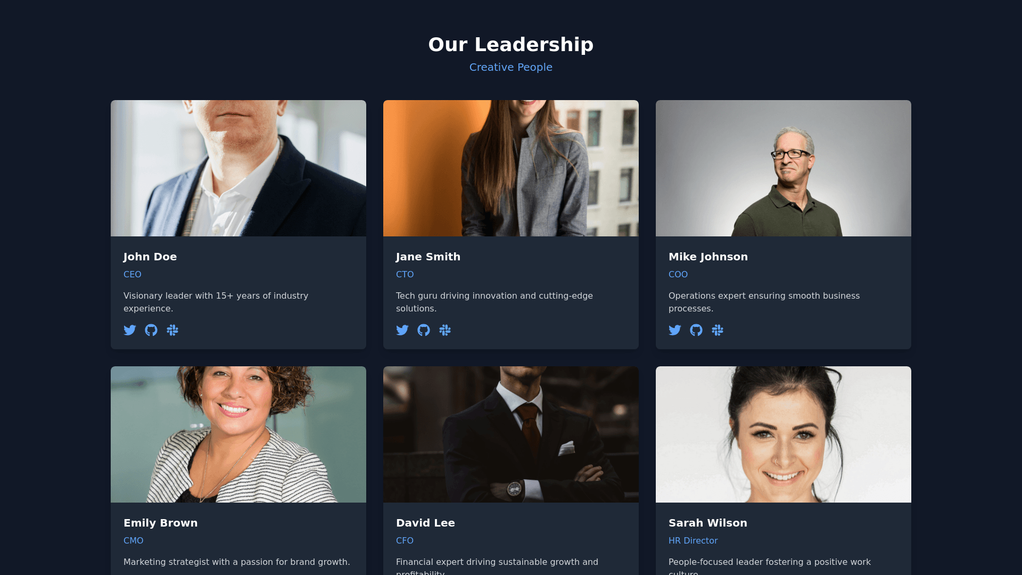The image size is (1022, 575).
Task: Open John Doe's Slack icon
Action: tap(172, 330)
